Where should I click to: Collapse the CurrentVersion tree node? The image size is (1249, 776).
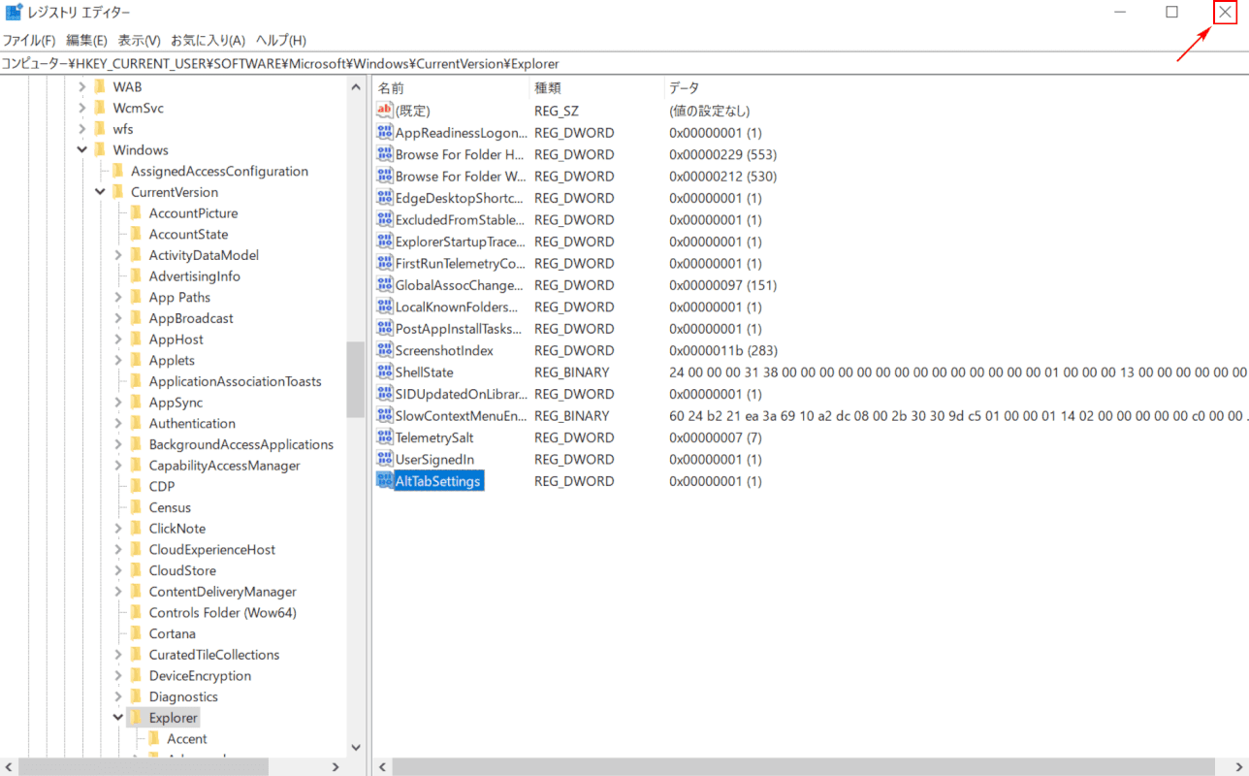(x=101, y=192)
